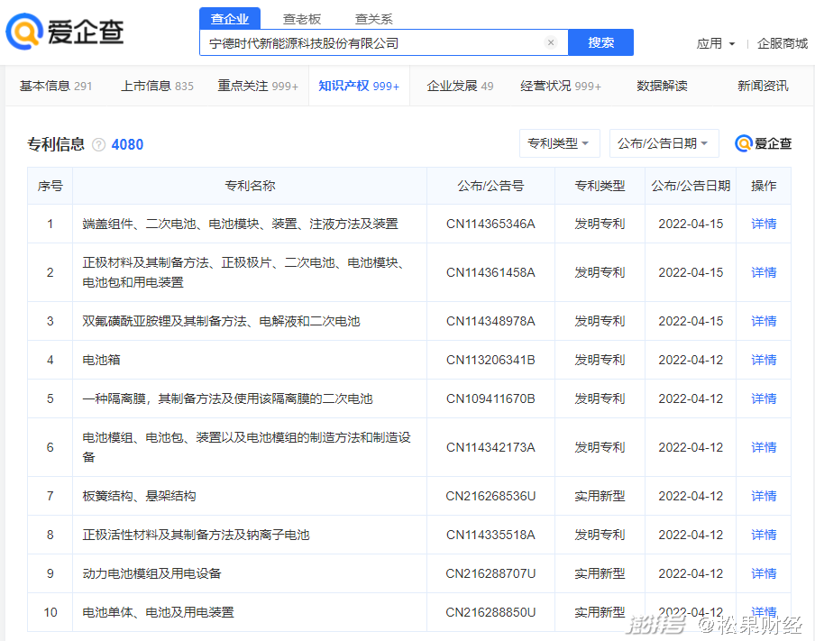Expand the 公布/公告日期 filter dropdown
Image resolution: width=815 pixels, height=641 pixels.
(664, 143)
